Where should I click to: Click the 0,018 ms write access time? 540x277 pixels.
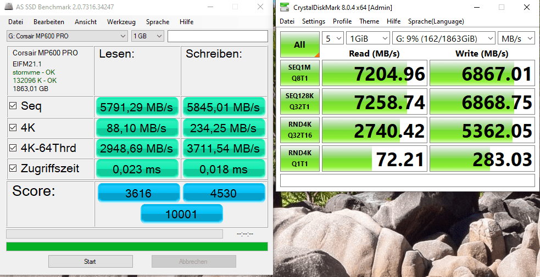pyautogui.click(x=224, y=169)
